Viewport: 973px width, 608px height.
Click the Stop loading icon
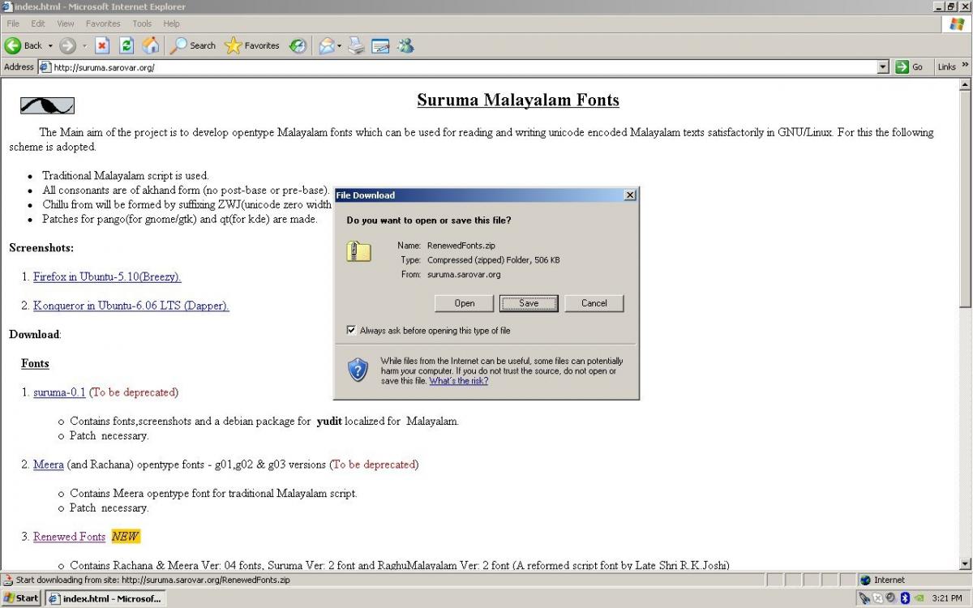pos(102,45)
